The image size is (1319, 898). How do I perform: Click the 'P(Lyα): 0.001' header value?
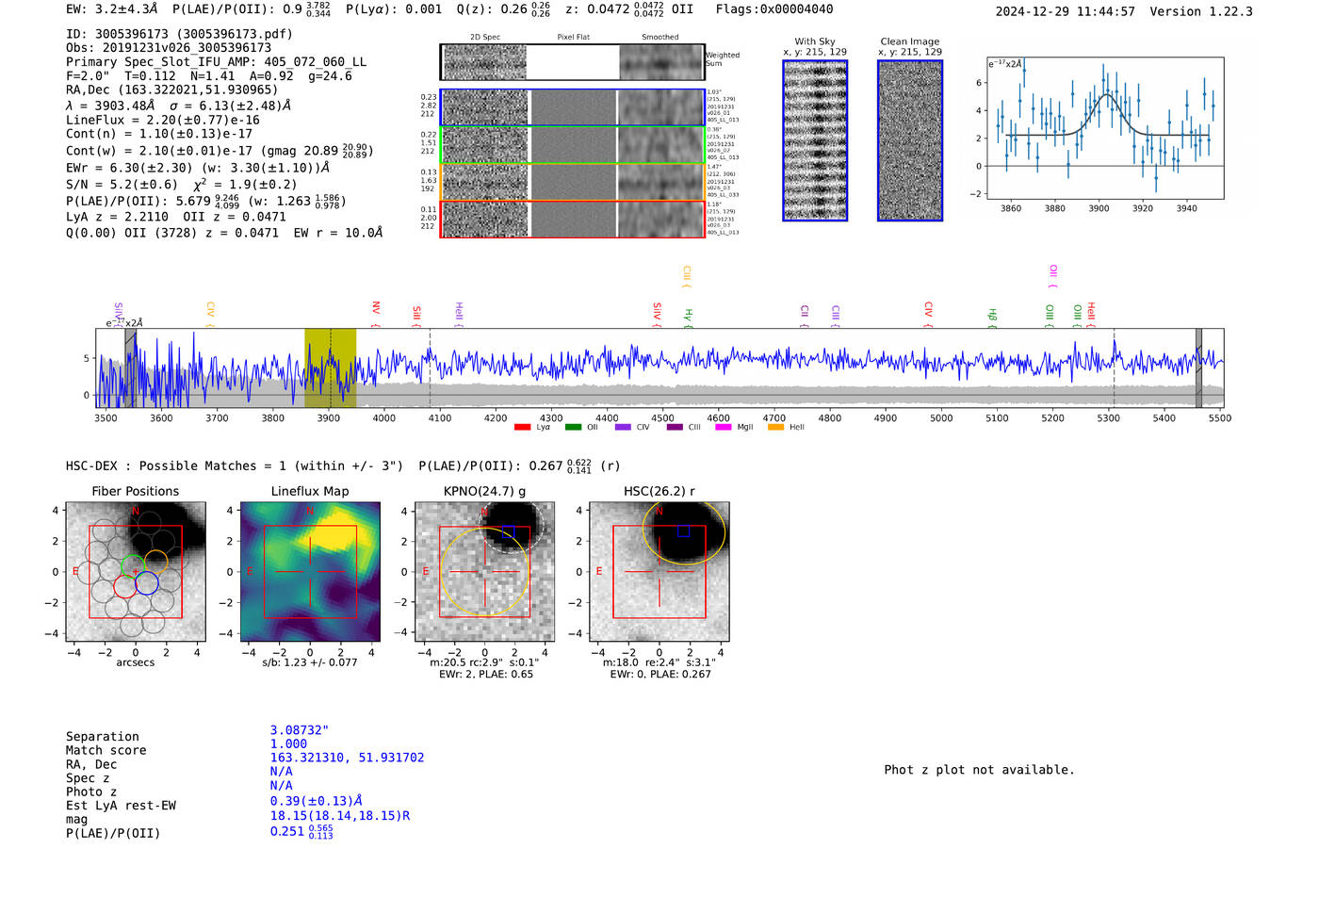click(x=394, y=9)
